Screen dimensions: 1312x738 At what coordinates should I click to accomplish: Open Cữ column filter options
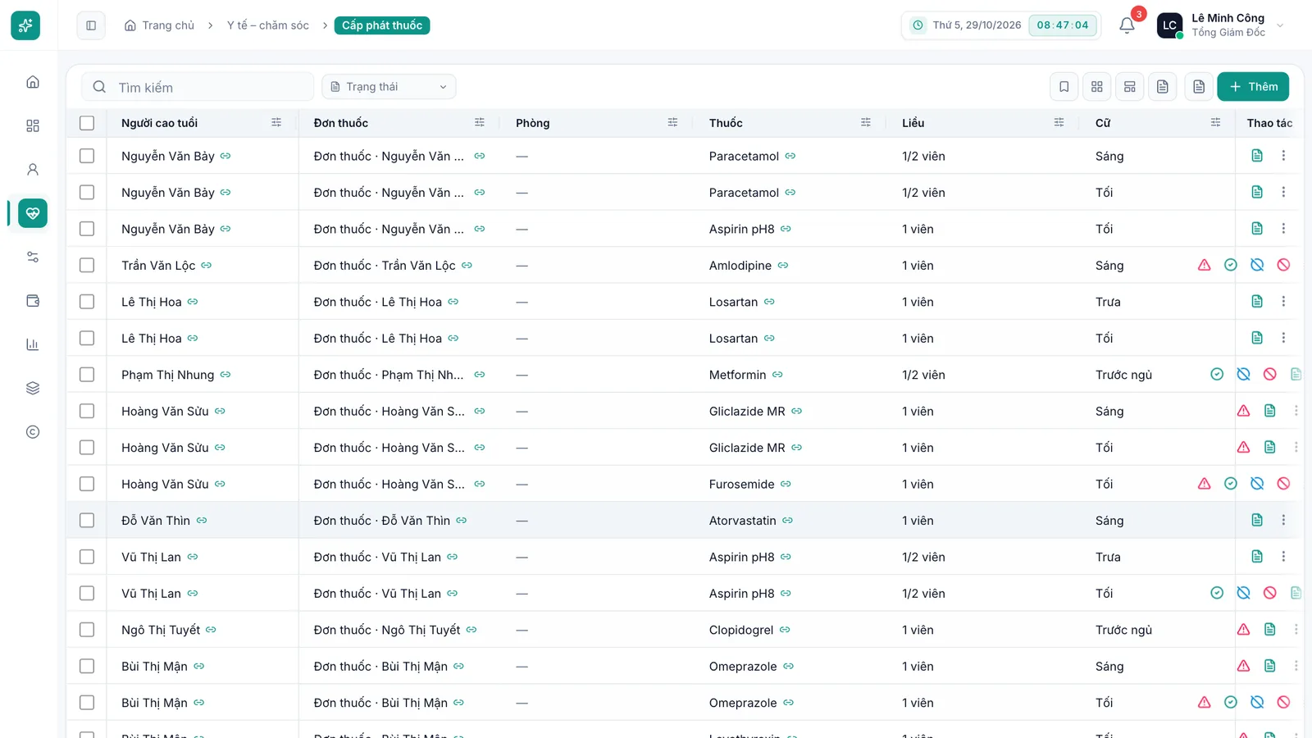pyautogui.click(x=1216, y=123)
